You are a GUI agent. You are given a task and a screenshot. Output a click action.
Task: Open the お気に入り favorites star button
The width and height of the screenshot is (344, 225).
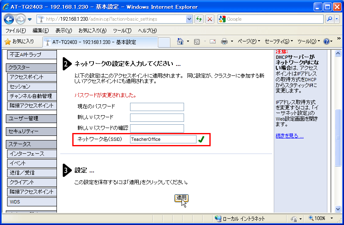tap(19, 41)
